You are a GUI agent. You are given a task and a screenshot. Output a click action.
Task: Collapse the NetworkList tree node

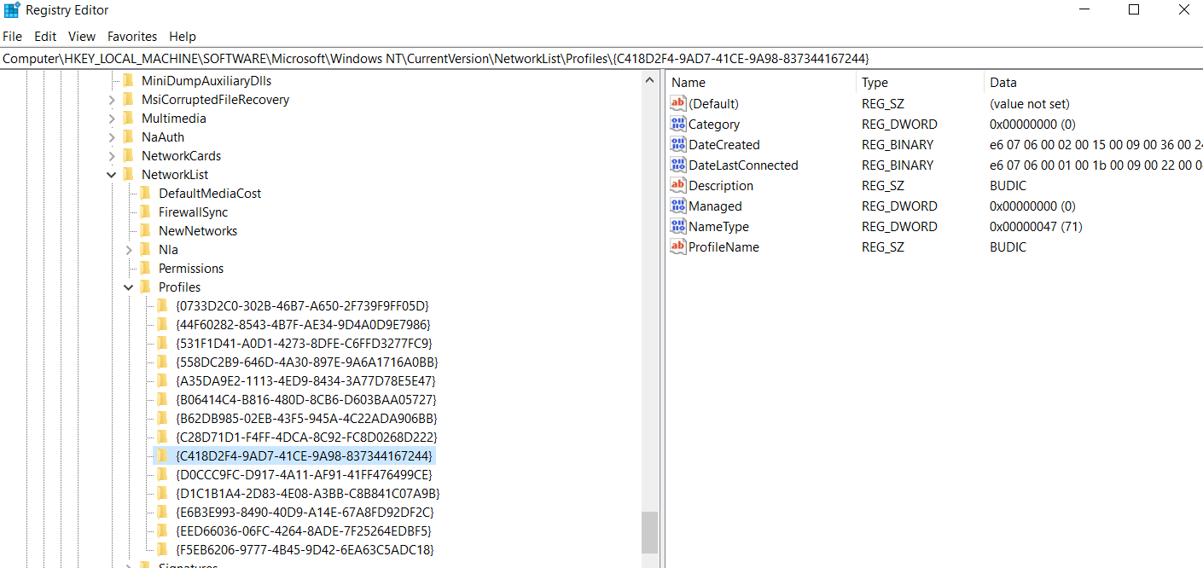[112, 175]
